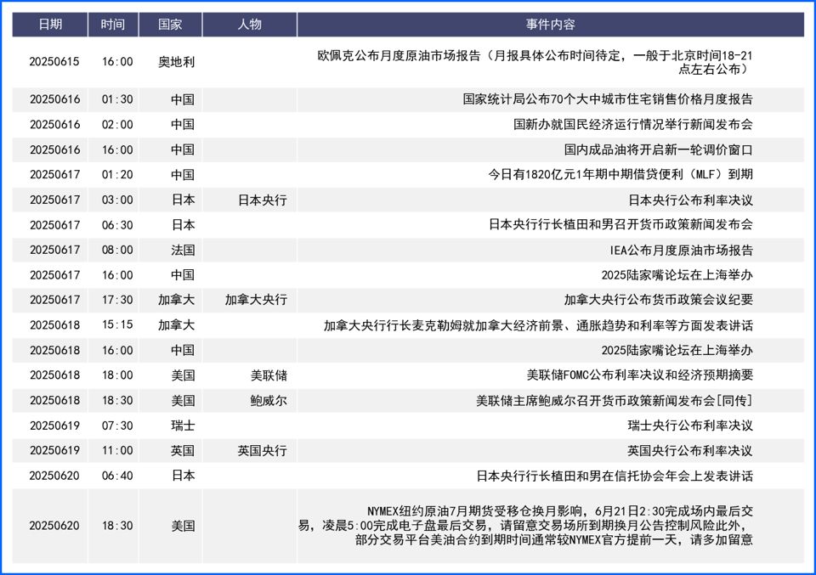Select the 加拿大央行公布货币政策会议纪要 event
Image resolution: width=816 pixels, height=575 pixels.
(x=658, y=300)
